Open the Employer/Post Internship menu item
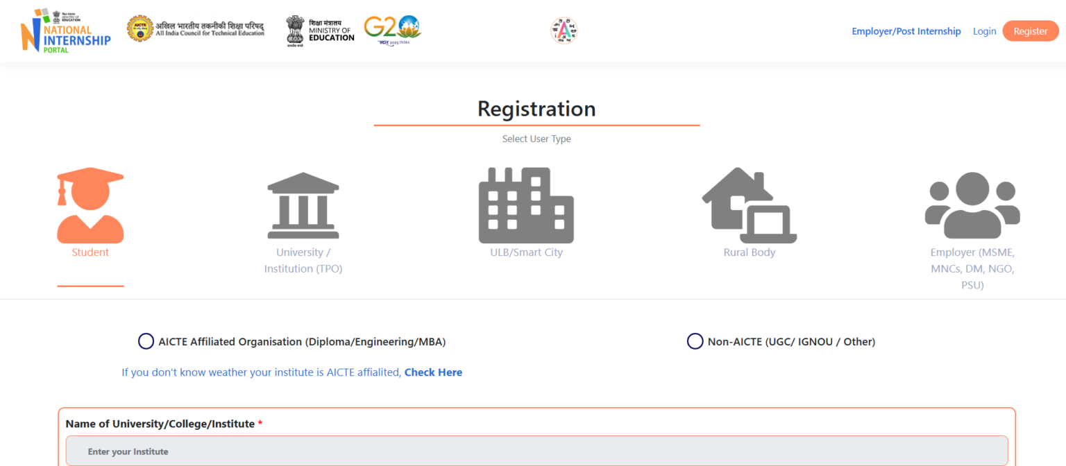The height and width of the screenshot is (466, 1066). point(906,31)
